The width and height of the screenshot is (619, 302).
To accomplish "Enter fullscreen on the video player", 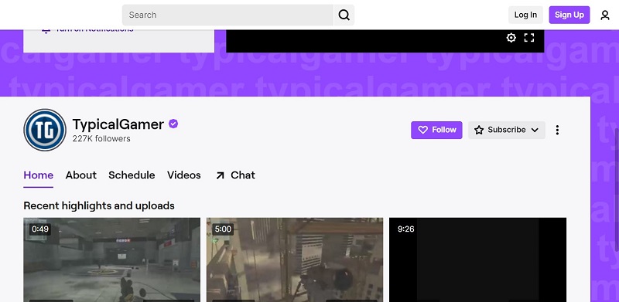I will point(529,38).
